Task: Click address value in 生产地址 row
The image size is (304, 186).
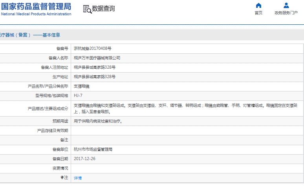Action: pos(95,77)
